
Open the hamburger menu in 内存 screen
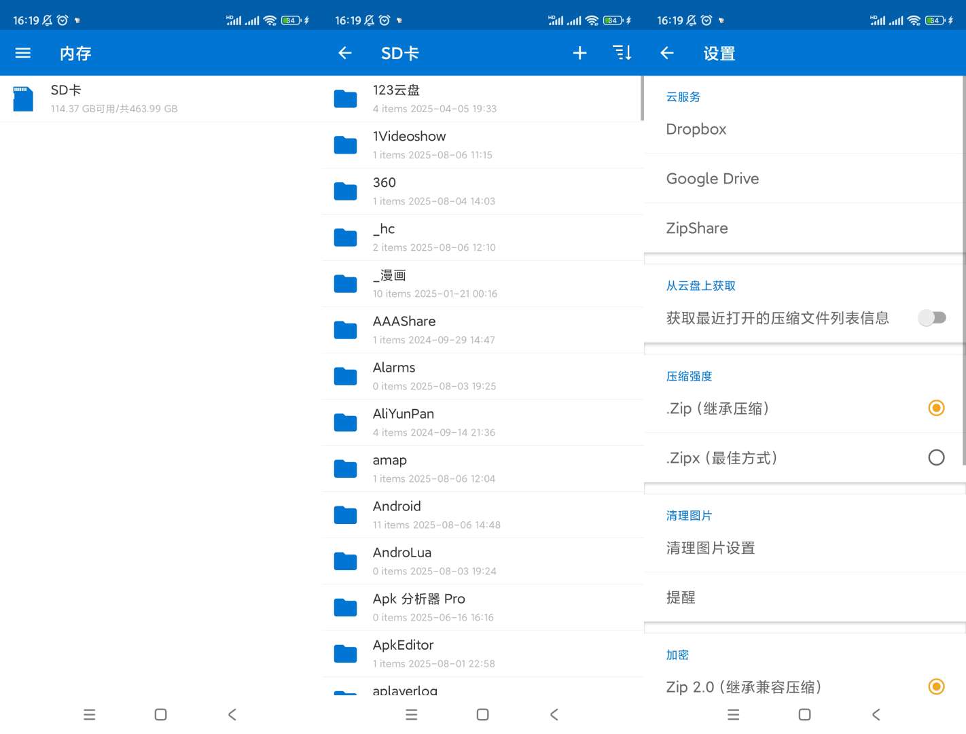[23, 53]
